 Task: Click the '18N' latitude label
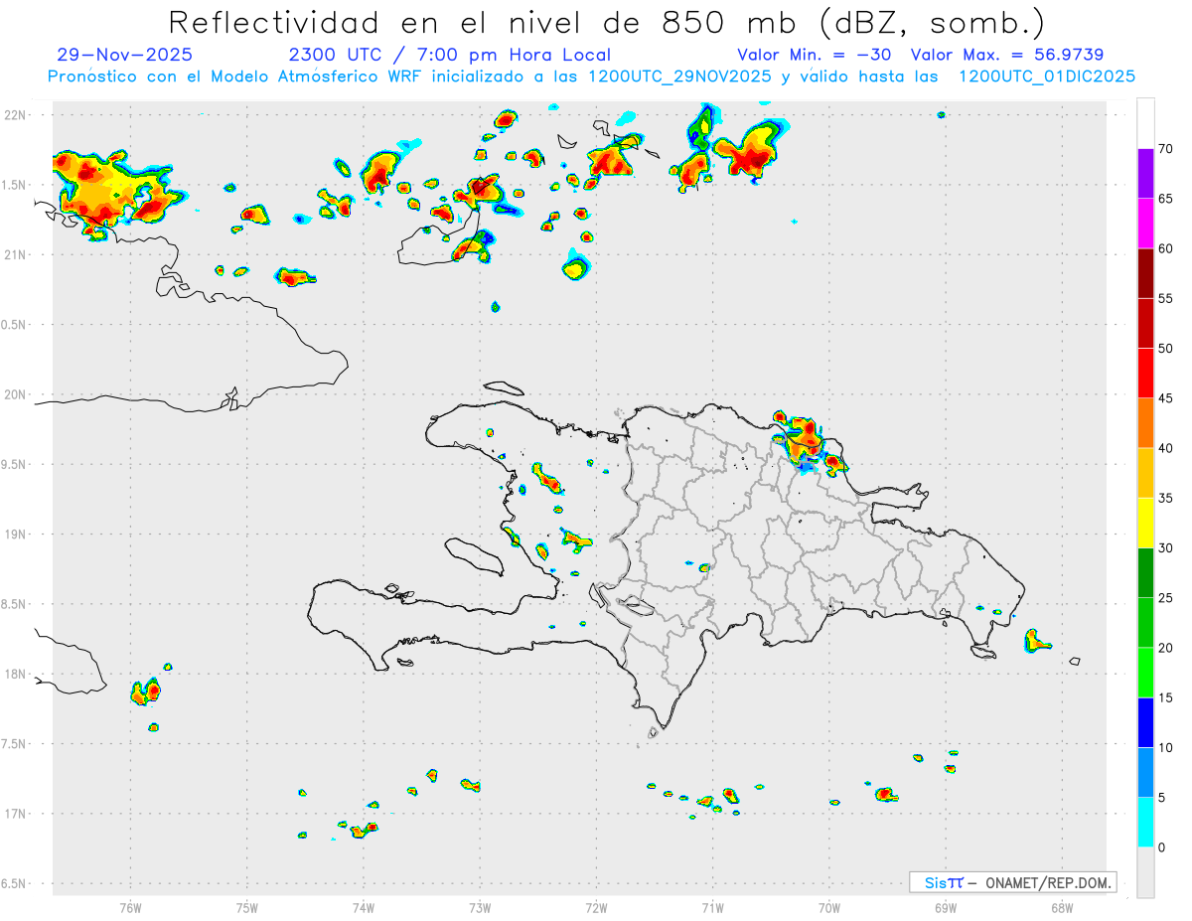(x=16, y=675)
